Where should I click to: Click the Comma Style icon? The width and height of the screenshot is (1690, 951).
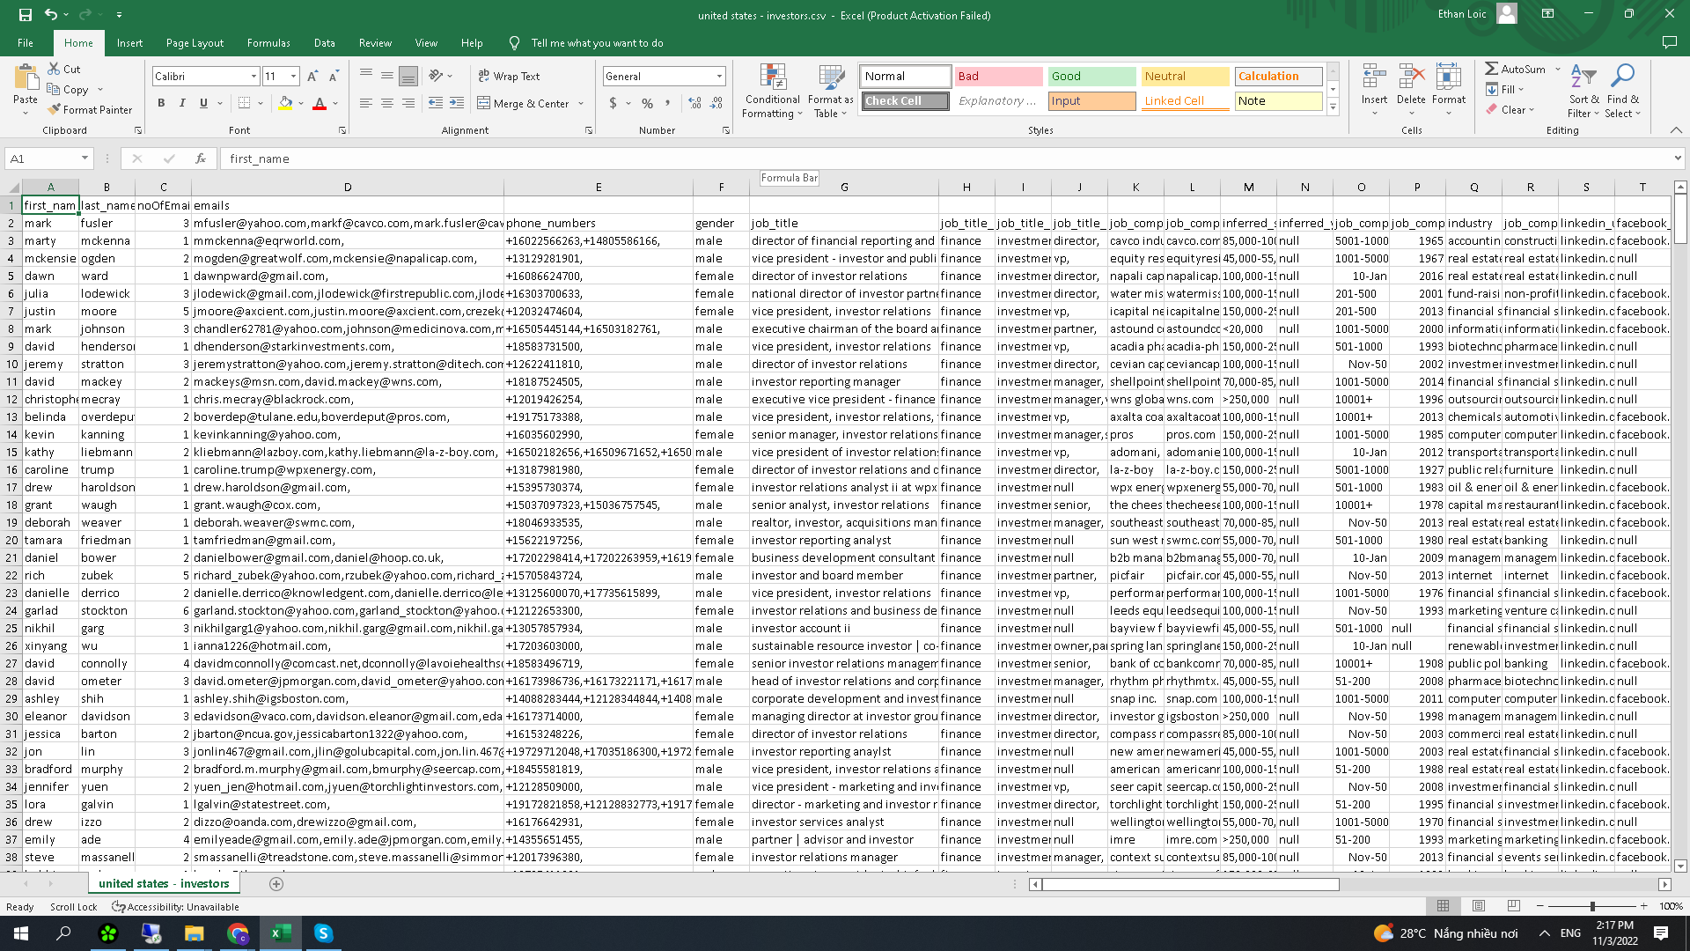(x=668, y=103)
